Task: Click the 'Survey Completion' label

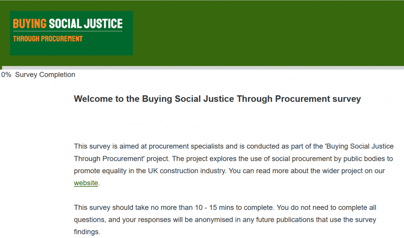Action: (45, 75)
